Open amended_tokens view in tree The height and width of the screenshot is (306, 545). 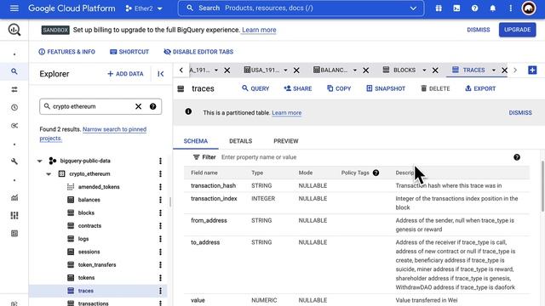[x=99, y=187]
